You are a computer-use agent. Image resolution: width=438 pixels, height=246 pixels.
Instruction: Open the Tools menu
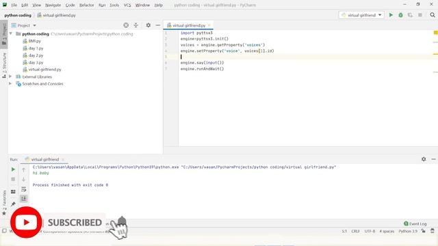point(114,5)
